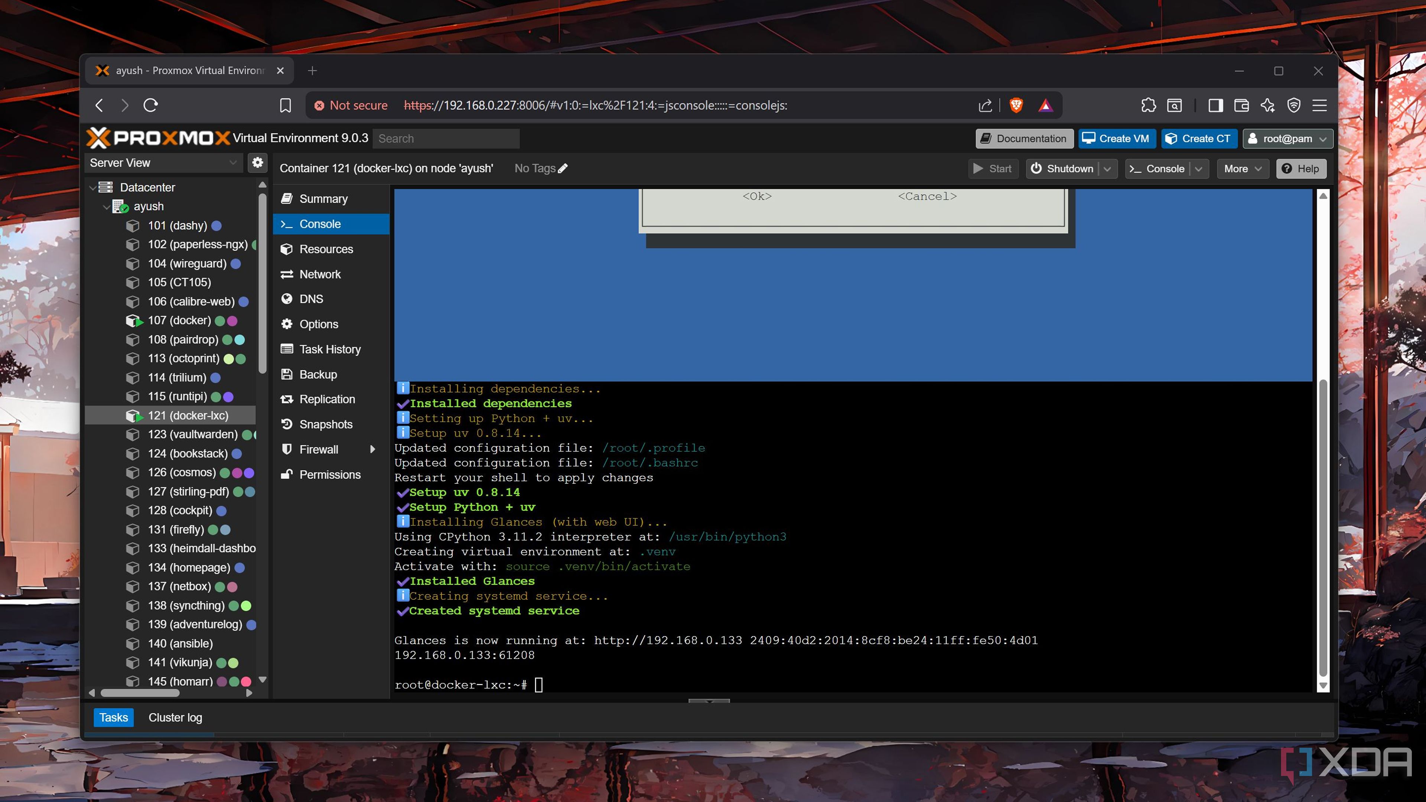Viewport: 1426px width, 802px height.
Task: Go back with browser back arrow
Action: point(99,105)
